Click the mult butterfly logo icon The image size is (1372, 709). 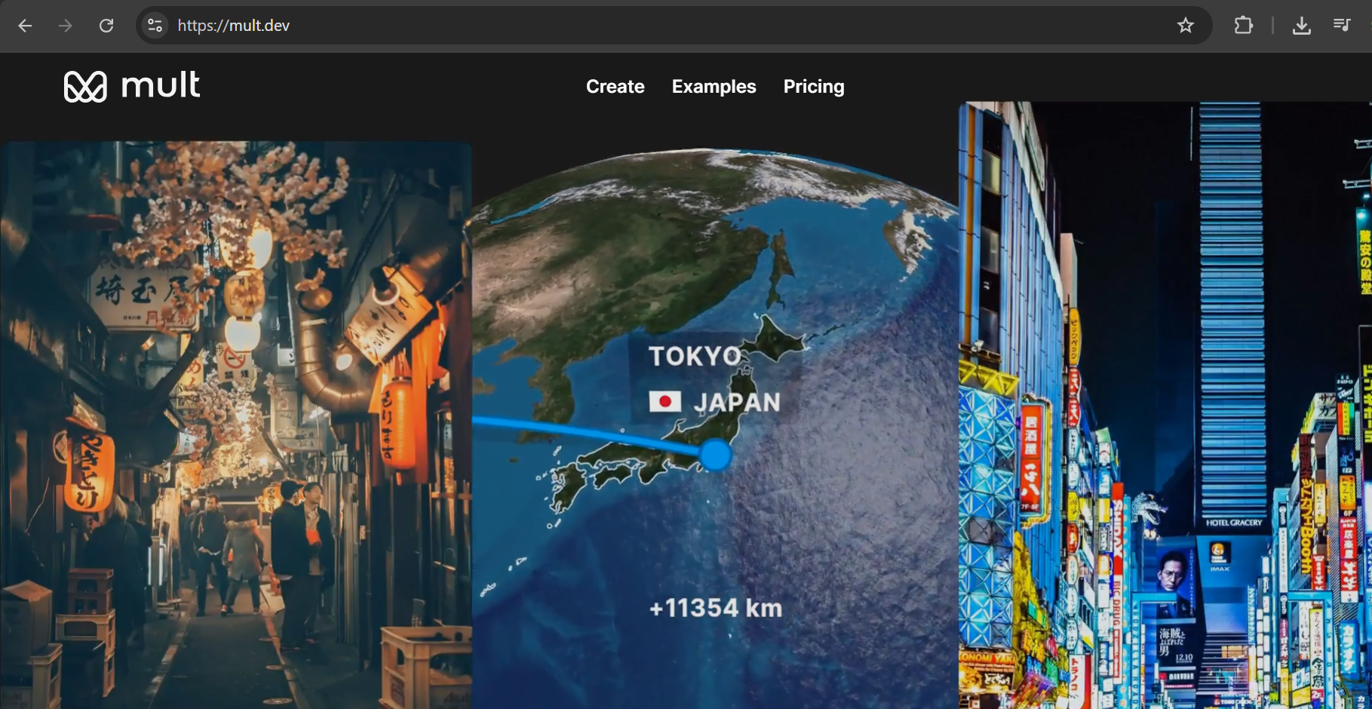click(85, 87)
